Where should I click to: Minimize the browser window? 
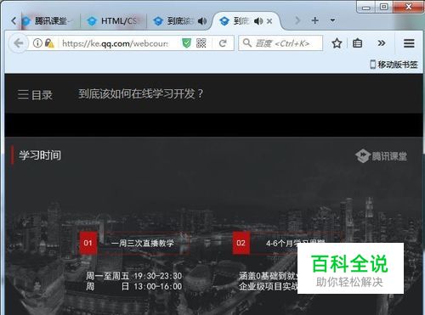365,7
